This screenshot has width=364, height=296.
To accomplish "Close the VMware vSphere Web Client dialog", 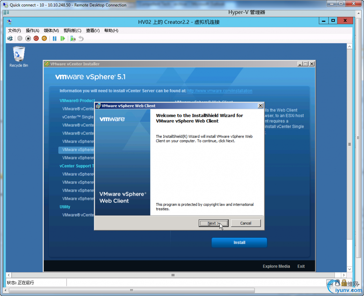I will tap(261, 106).
